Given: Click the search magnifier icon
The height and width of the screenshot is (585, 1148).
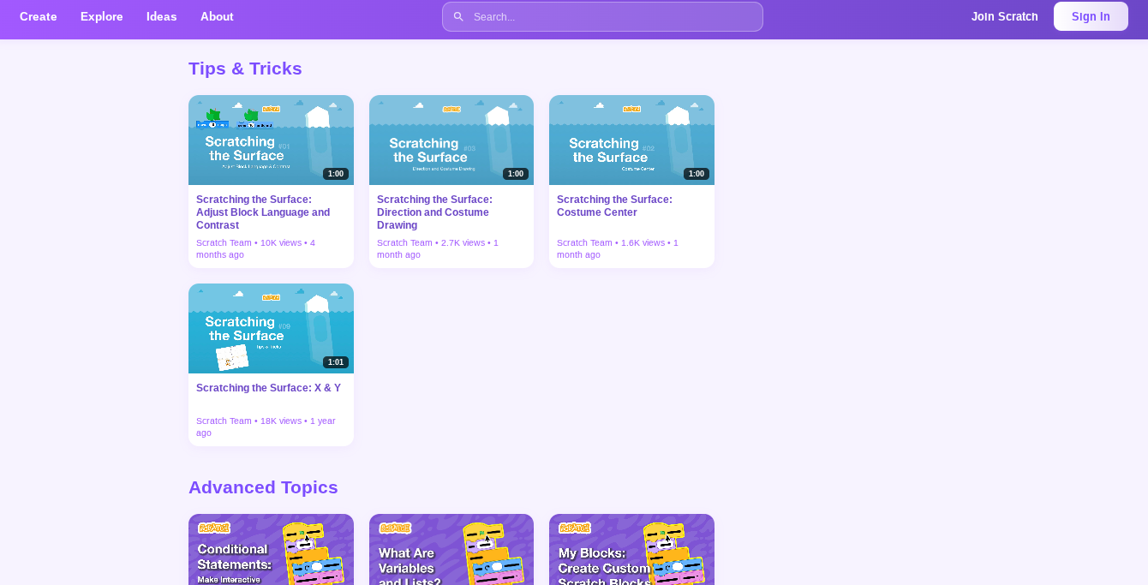Looking at the screenshot, I should pos(458,17).
